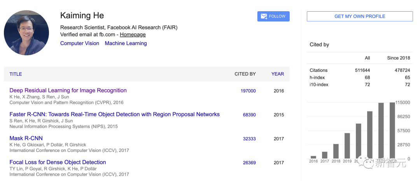Sort publications by Title column header
The width and height of the screenshot is (420, 181).
point(16,74)
